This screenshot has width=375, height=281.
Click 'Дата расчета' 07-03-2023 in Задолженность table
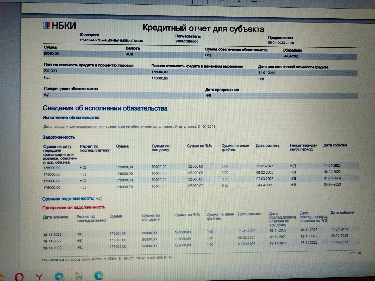point(265,179)
